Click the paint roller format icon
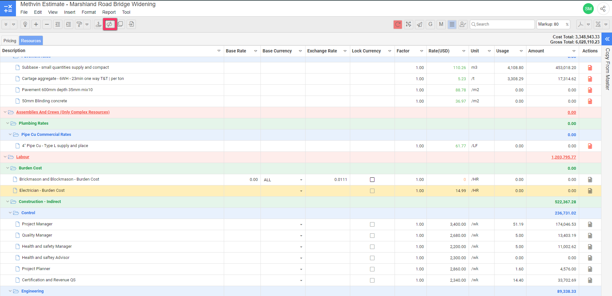 (x=79, y=24)
